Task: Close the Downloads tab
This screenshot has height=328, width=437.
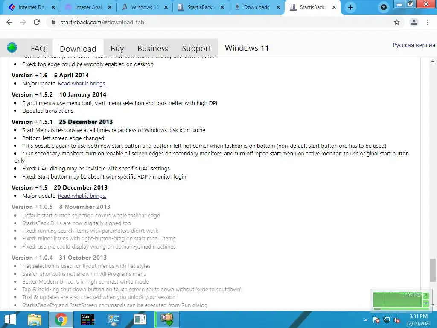Action: click(x=278, y=7)
